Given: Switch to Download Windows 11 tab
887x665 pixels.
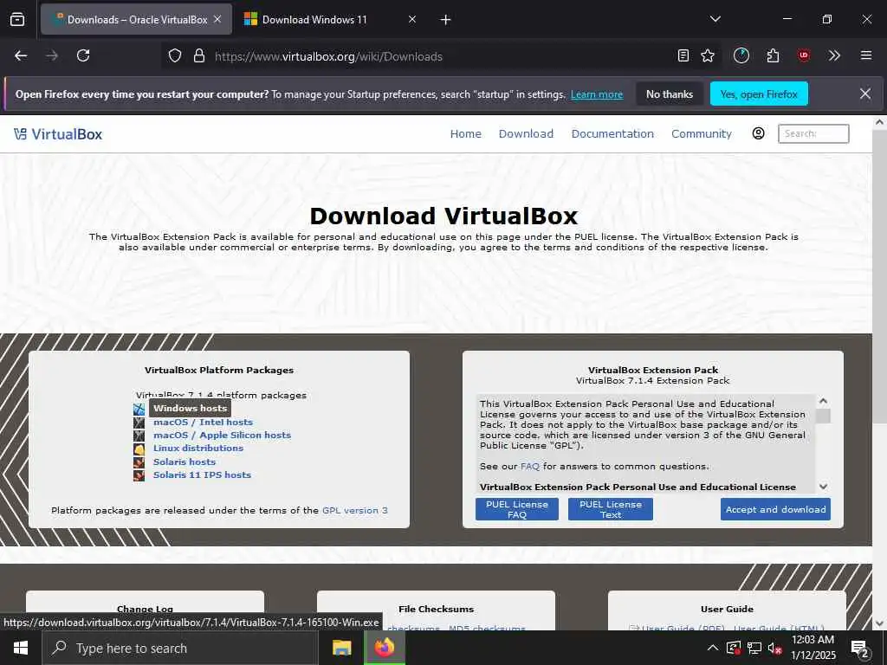Looking at the screenshot, I should point(330,19).
